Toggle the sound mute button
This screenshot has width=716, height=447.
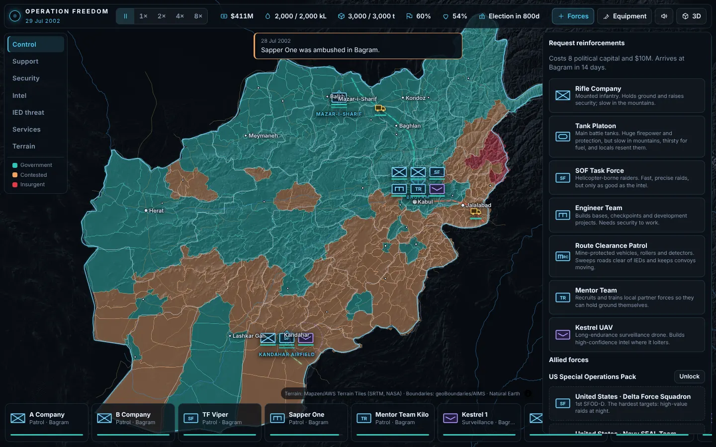pos(664,16)
